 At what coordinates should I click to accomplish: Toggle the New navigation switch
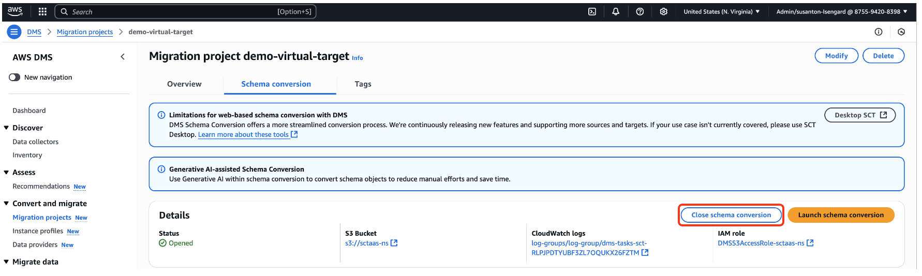coord(14,78)
